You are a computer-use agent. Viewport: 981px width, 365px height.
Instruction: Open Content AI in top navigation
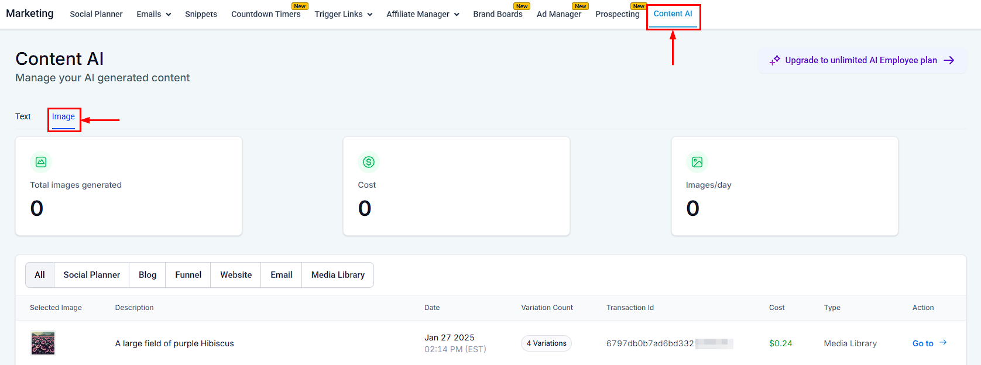(x=673, y=13)
